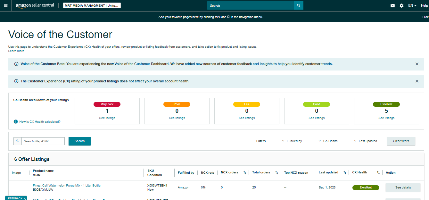Click the Very poor red badge
429x200 pixels.
[x=107, y=104]
